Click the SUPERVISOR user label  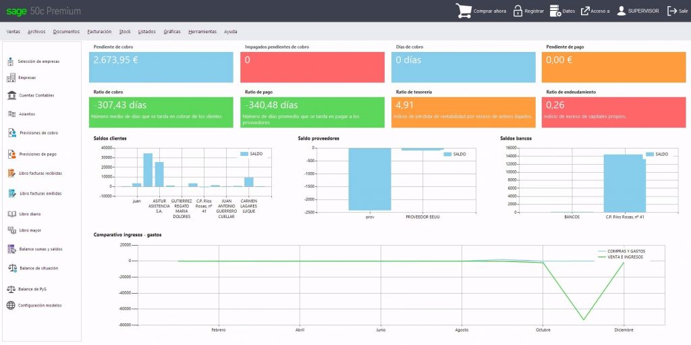pos(643,11)
